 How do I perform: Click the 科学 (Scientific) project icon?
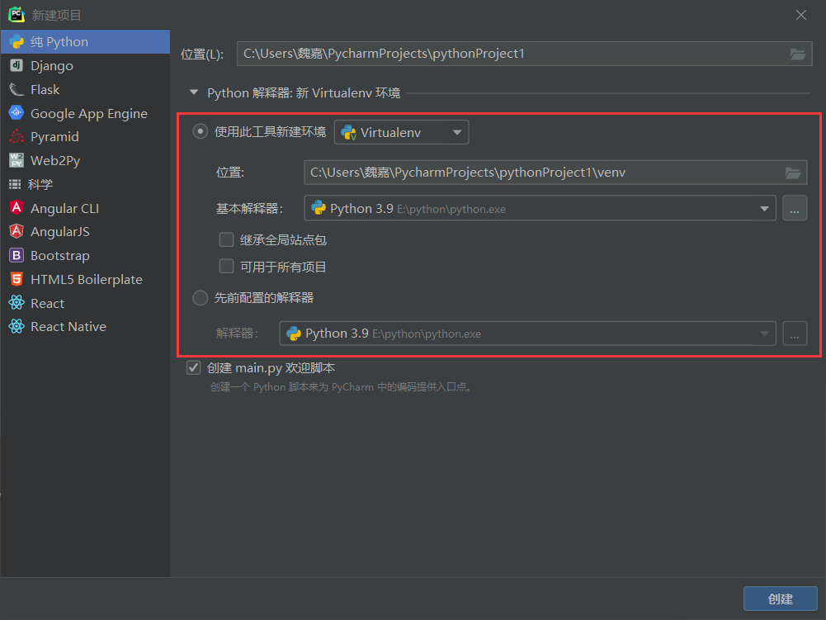pos(15,184)
